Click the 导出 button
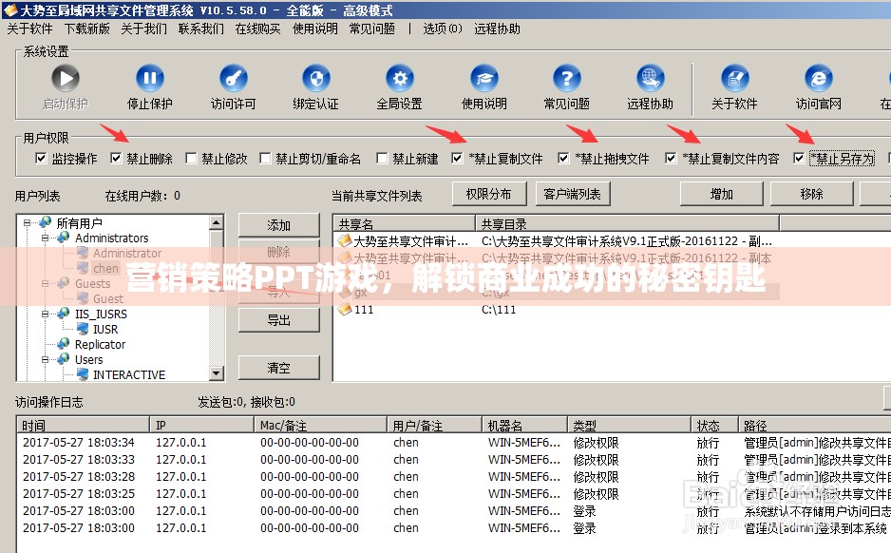This screenshot has width=891, height=553. [x=279, y=320]
